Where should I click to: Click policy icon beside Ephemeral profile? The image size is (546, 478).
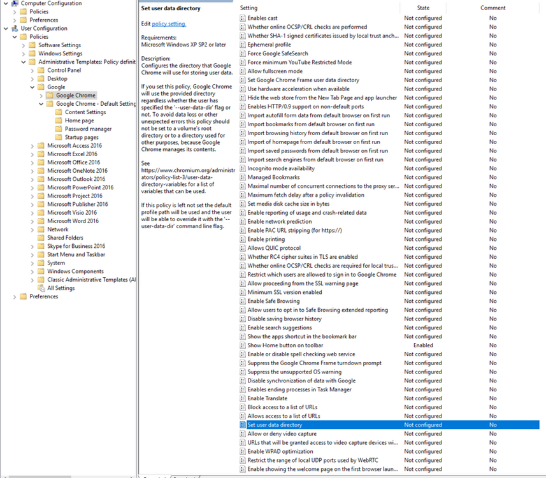pyautogui.click(x=243, y=45)
